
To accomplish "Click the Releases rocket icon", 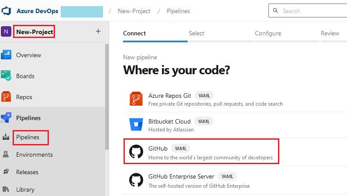I will coord(6,172).
